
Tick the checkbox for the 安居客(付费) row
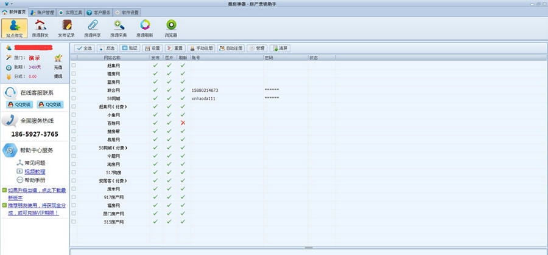tap(74, 180)
